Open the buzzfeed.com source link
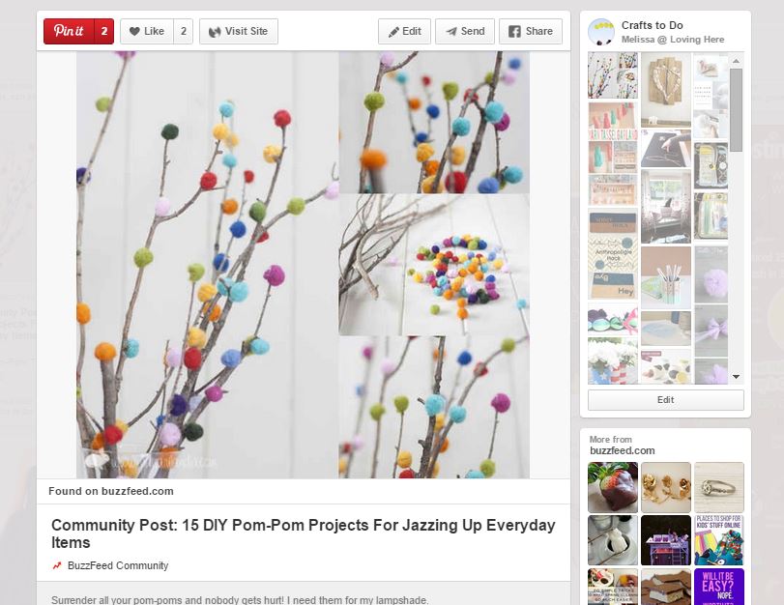Screen dimensions: 784x605 pyautogui.click(x=622, y=450)
